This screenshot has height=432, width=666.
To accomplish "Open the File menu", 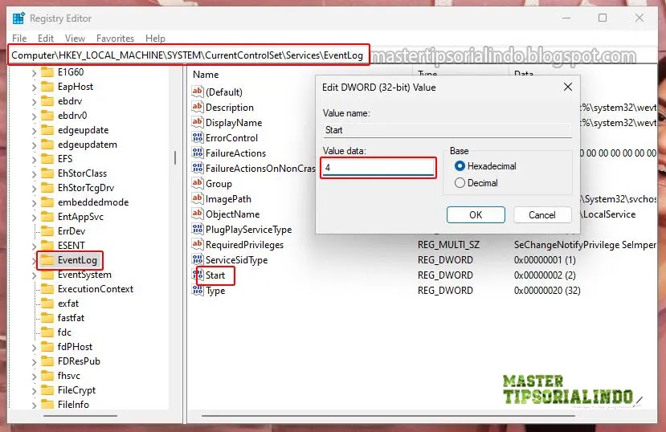I will point(19,39).
